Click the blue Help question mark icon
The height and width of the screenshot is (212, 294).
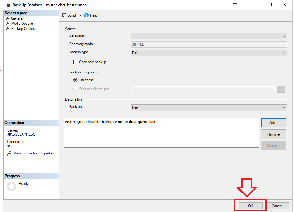pos(86,15)
